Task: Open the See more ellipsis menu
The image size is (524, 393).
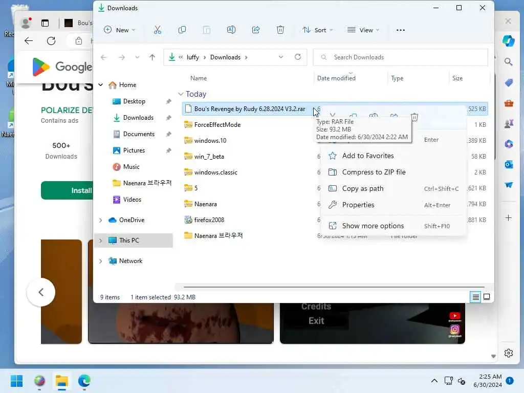Action: (400, 30)
